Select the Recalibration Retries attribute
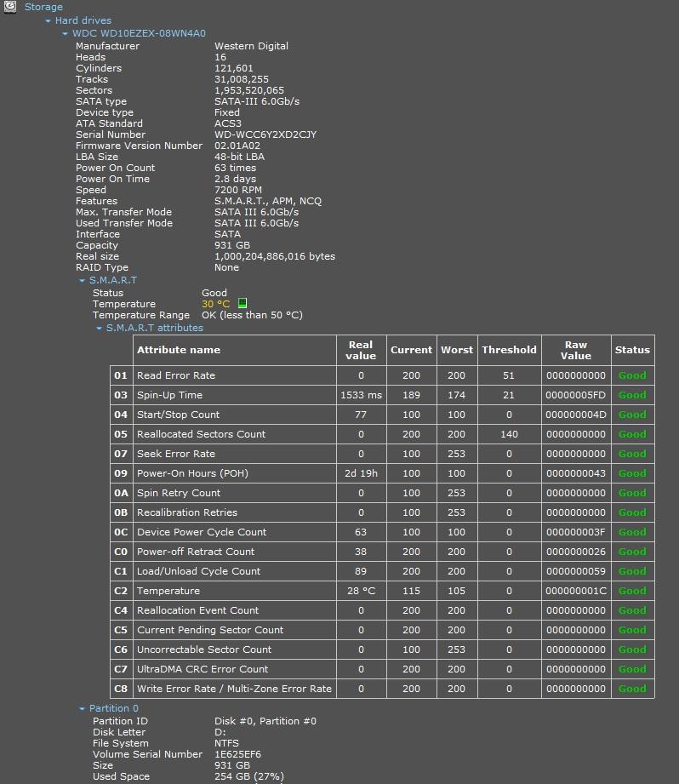This screenshot has width=679, height=784. [187, 512]
